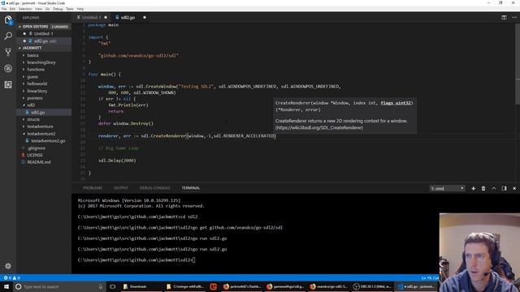Open the Debug menu
This screenshot has width=520, height=292.
(58, 9)
